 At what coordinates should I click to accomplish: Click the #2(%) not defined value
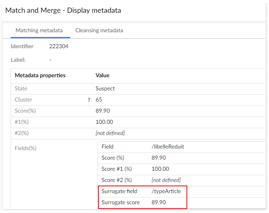(x=110, y=133)
